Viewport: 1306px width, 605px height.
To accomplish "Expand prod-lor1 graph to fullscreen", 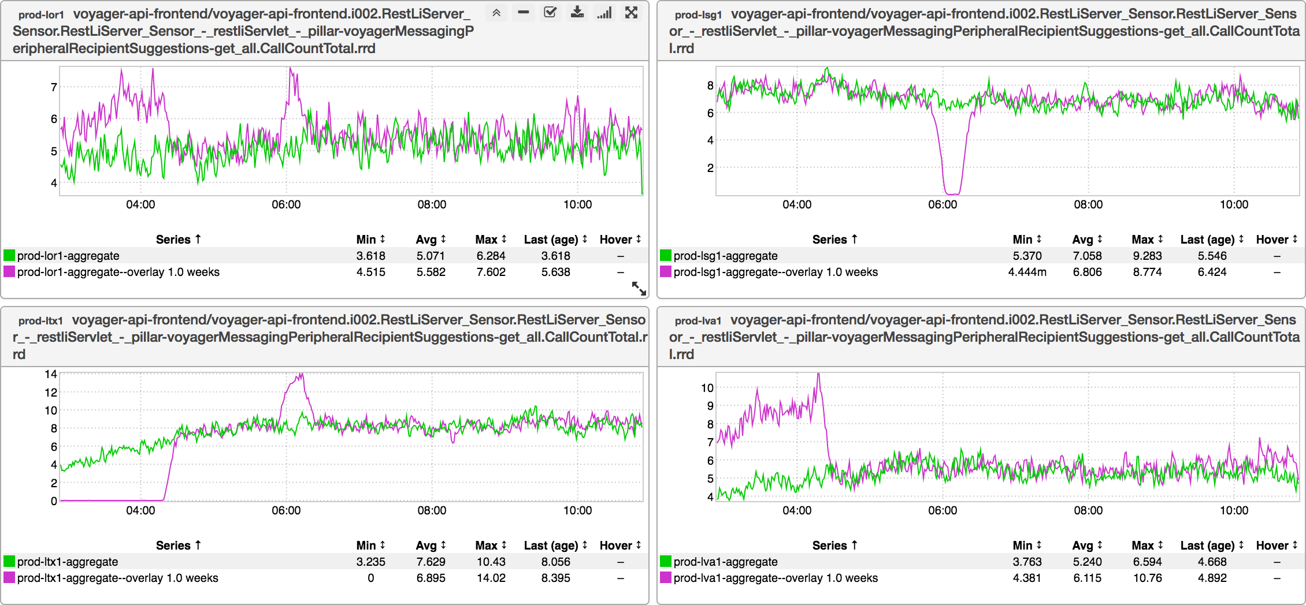I will [x=632, y=13].
